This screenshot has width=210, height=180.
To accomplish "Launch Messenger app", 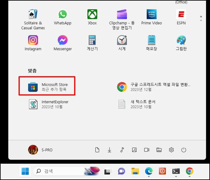I will coord(63,43).
